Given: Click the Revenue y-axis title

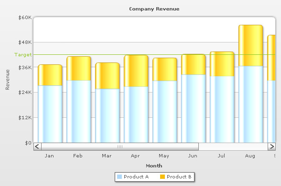Looking at the screenshot, I should click(x=7, y=80).
